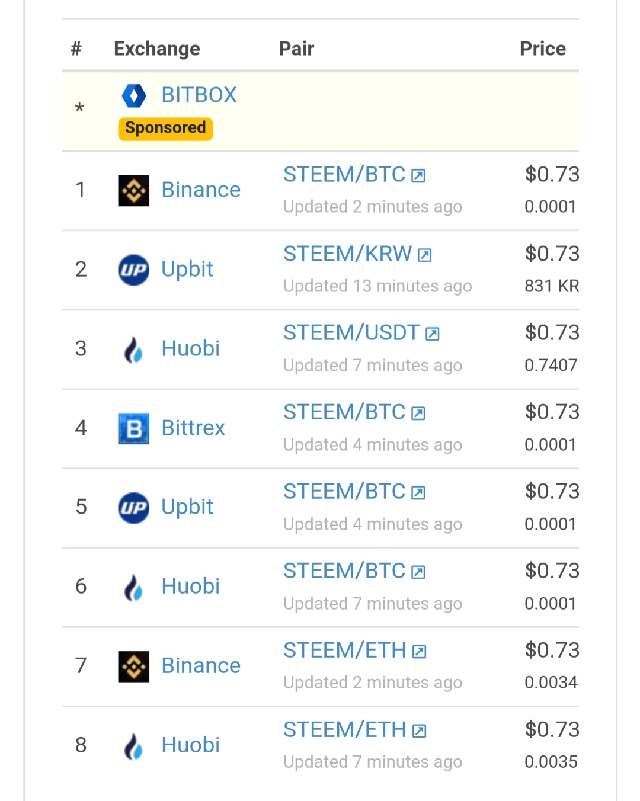Click the Huobi logo in row 8
640x801 pixels.
click(134, 746)
